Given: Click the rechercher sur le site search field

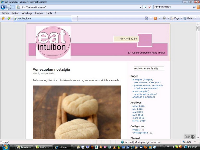Looking at the screenshot, I should (x=149, y=68).
